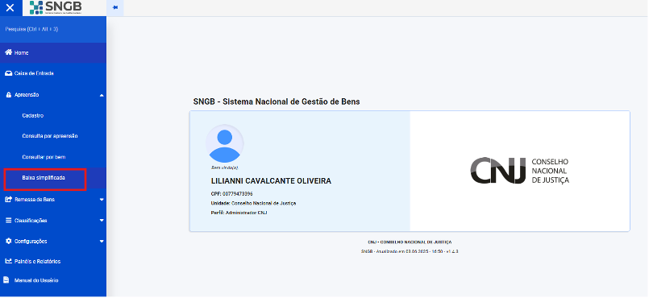
Task: Open Consulta por apreensão
Action: point(53,136)
